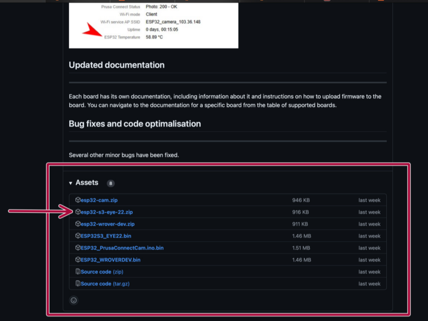Click the package icon beside esp32-wrover-dev.zip
Viewport: 428px width, 321px height.
[78, 224]
